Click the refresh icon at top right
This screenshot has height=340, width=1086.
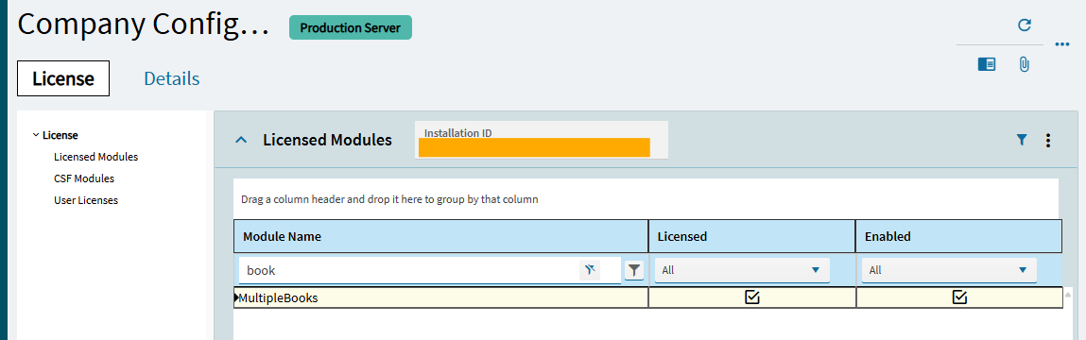pyautogui.click(x=1025, y=25)
